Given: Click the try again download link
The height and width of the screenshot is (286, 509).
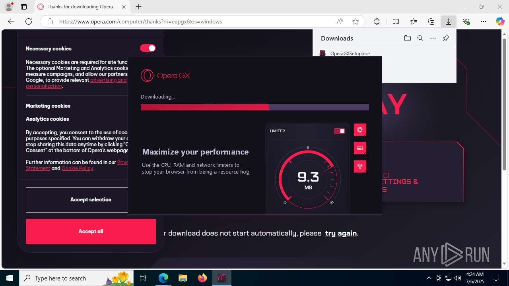Looking at the screenshot, I should [x=341, y=233].
